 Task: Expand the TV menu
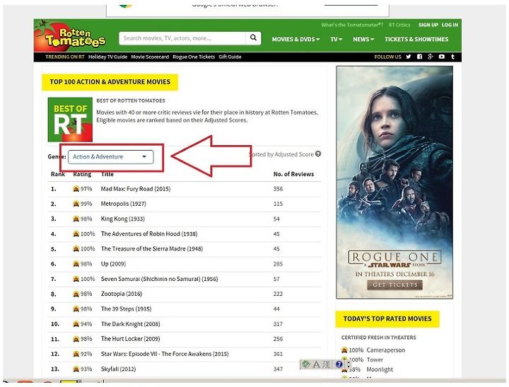click(337, 39)
